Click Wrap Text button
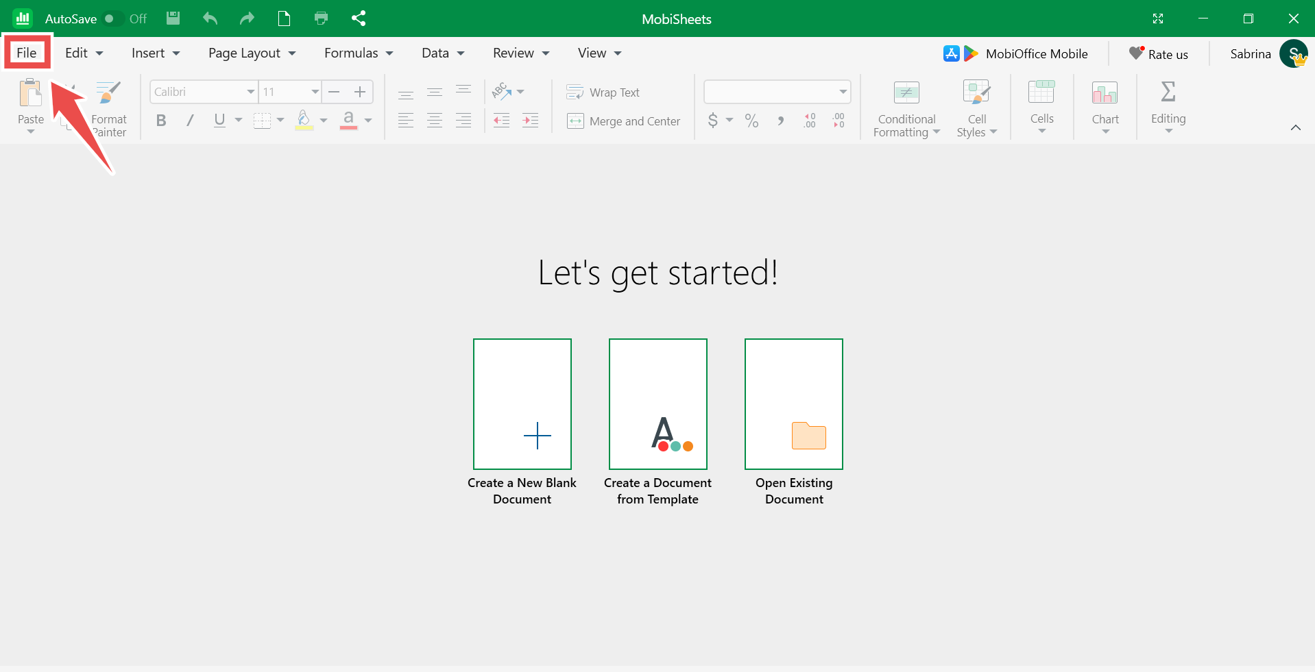The width and height of the screenshot is (1315, 672). [603, 92]
